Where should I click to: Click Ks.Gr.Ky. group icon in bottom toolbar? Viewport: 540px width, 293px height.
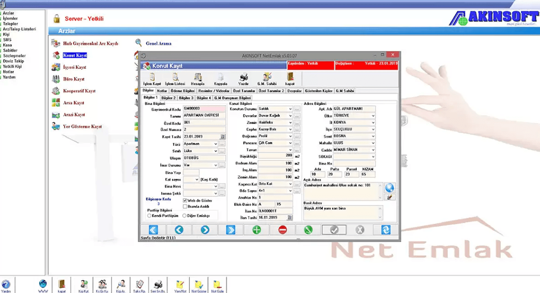tap(102, 286)
